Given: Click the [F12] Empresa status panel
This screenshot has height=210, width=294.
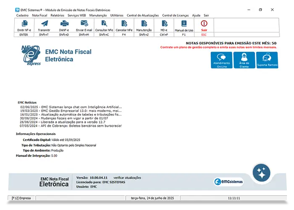Looking at the screenshot, I should coord(21,198).
